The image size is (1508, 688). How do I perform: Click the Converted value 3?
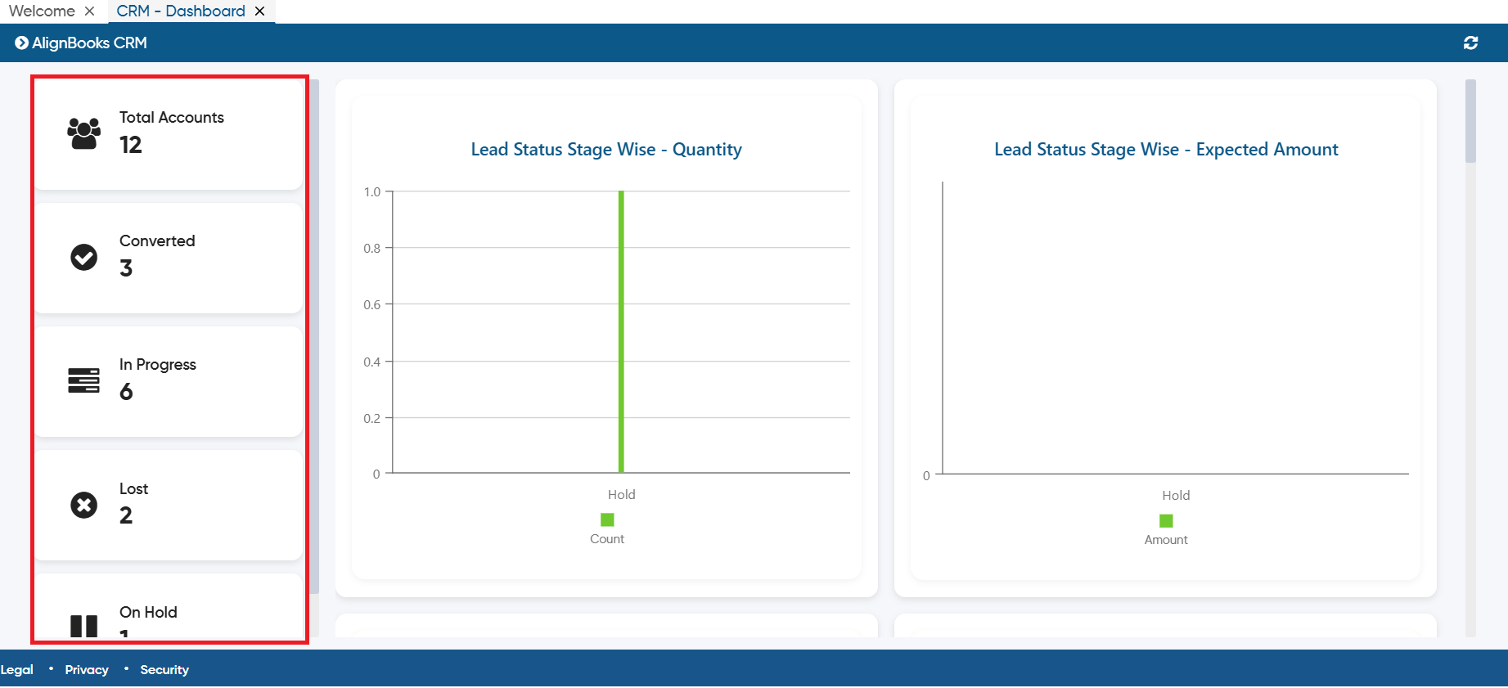coord(126,268)
